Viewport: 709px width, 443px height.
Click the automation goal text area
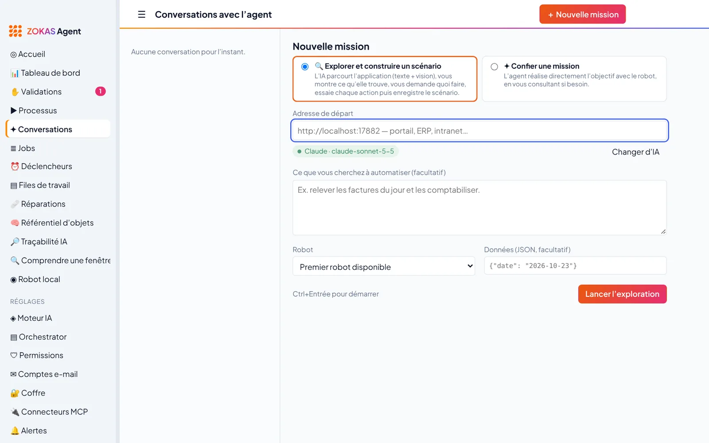(x=479, y=208)
